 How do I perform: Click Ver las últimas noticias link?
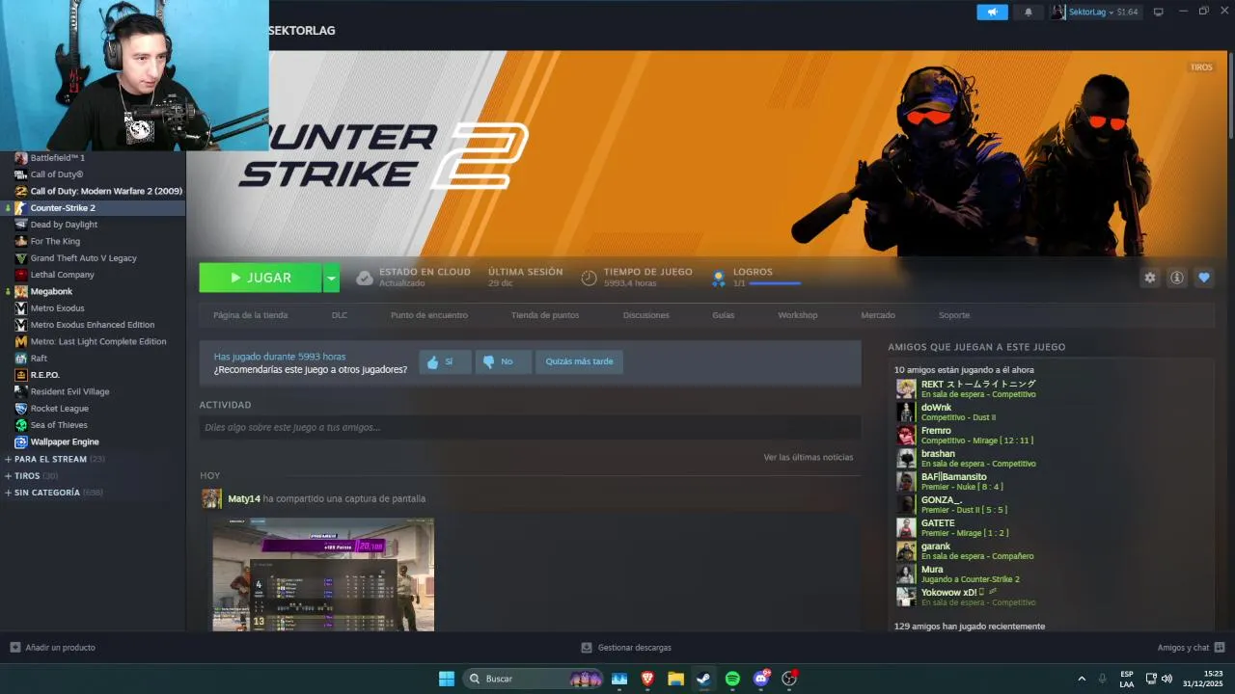(x=809, y=457)
